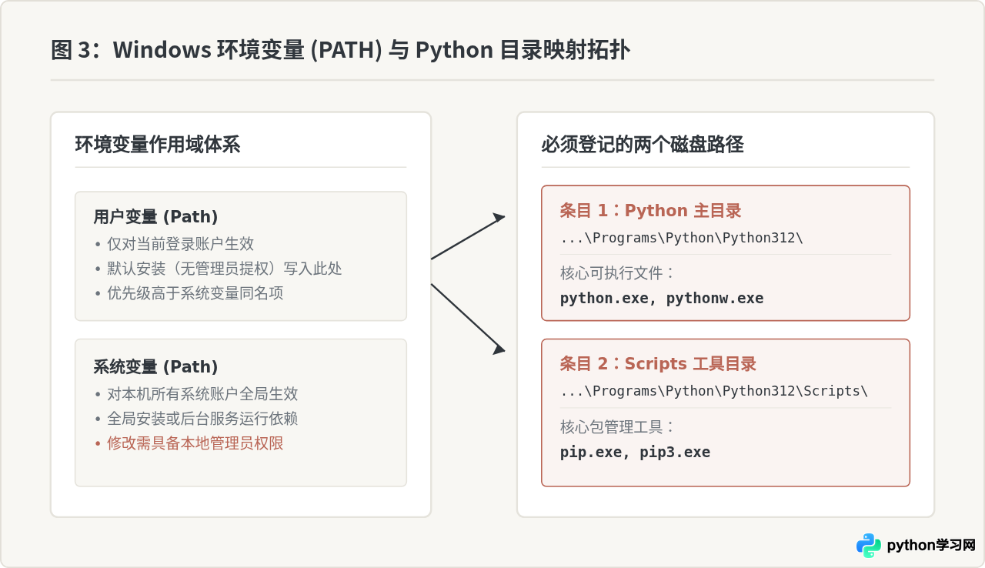The height and width of the screenshot is (568, 985).
Task: Click the python学习网 site name
Action: click(931, 546)
